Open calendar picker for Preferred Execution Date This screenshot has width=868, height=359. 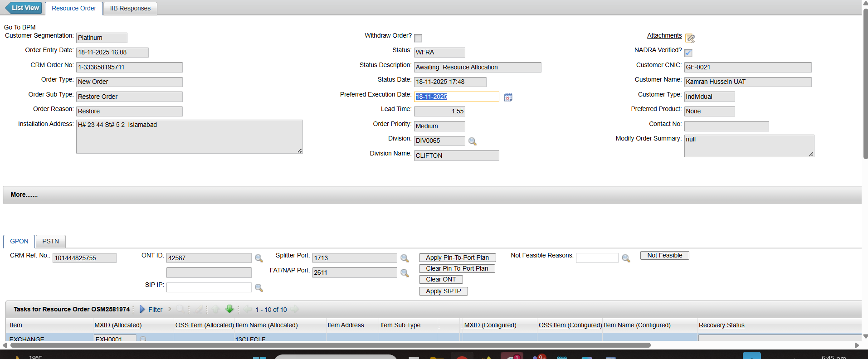508,97
